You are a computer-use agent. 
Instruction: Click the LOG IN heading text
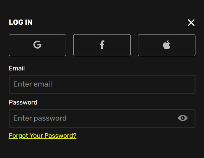click(20, 22)
